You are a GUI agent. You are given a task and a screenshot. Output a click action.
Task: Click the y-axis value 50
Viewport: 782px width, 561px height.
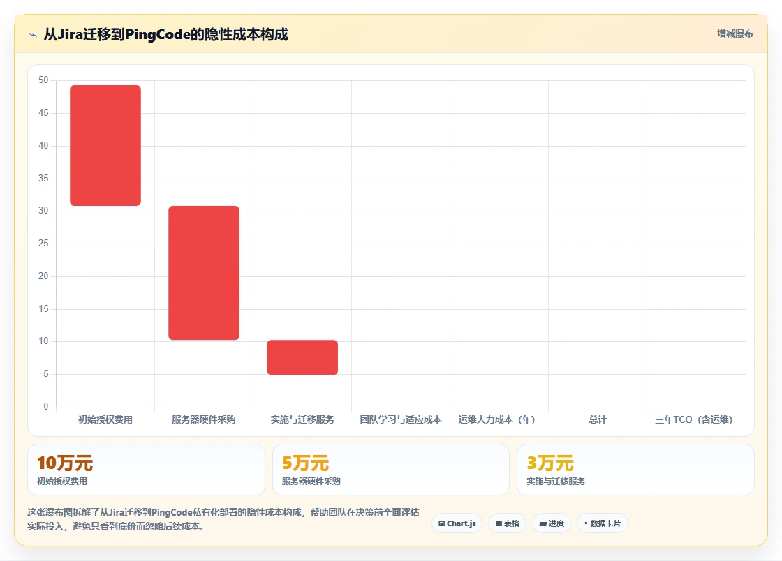(x=43, y=80)
